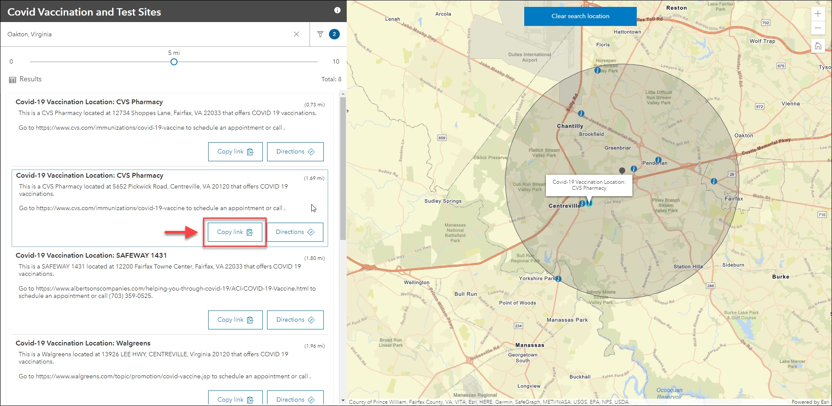Screen dimensions: 832x406
Task: Clear the search using the X icon
Action: coord(297,34)
